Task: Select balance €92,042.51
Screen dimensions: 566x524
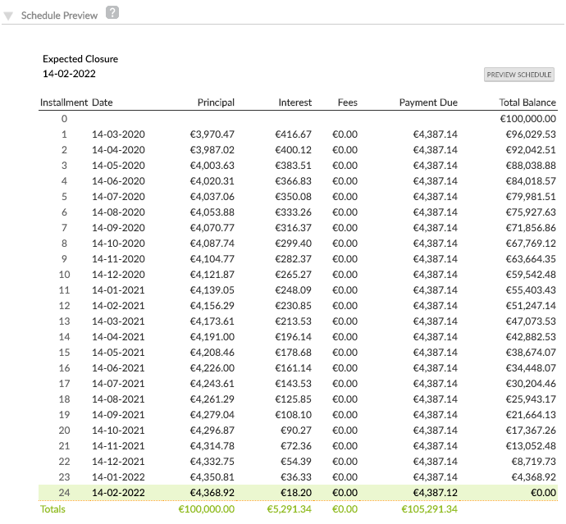Action: click(x=531, y=150)
